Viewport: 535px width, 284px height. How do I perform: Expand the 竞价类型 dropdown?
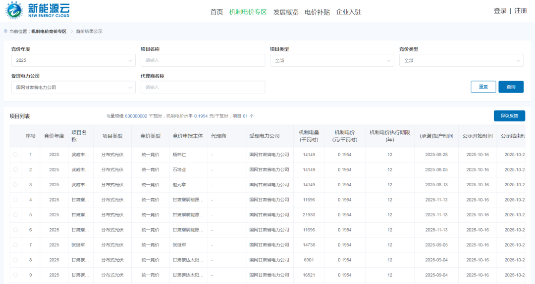[x=461, y=60]
